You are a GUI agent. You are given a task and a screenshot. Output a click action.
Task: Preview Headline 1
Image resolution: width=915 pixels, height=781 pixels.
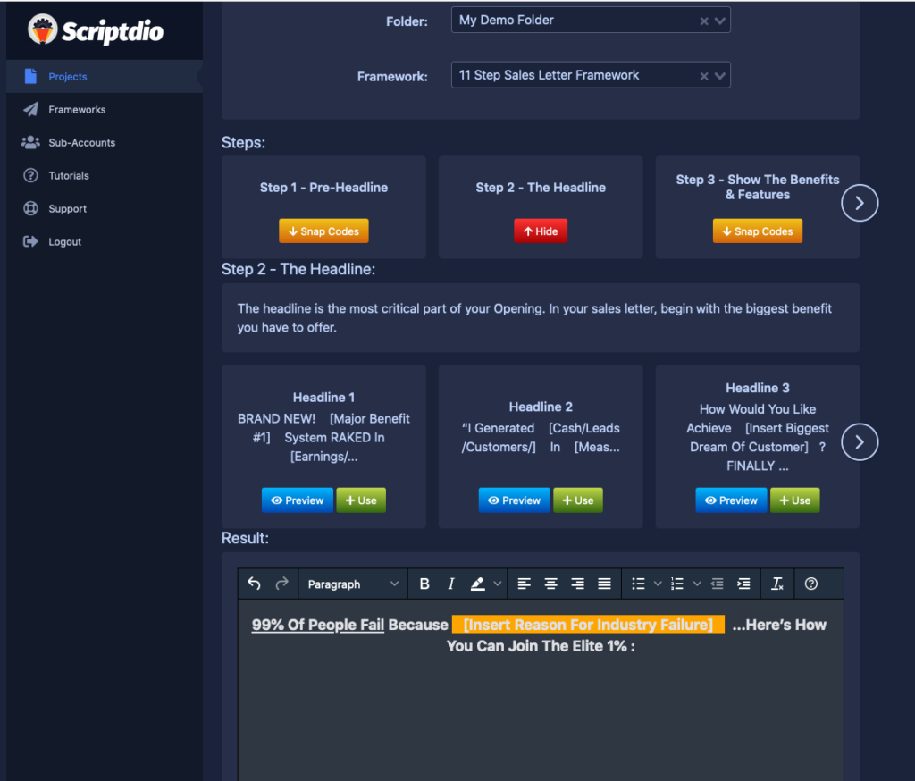tap(298, 500)
